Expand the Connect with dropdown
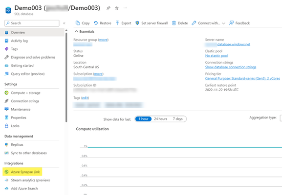Viewport: 282px width, 195px height. 223,23
